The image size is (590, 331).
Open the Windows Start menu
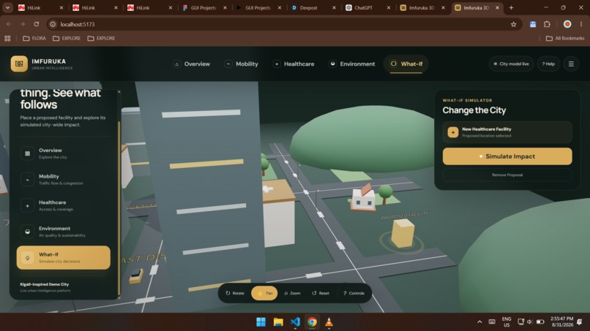[x=261, y=322]
